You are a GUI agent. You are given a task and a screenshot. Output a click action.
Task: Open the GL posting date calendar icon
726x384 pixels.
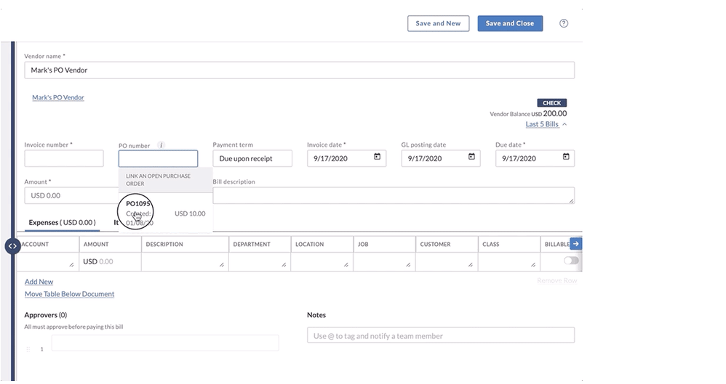471,158
